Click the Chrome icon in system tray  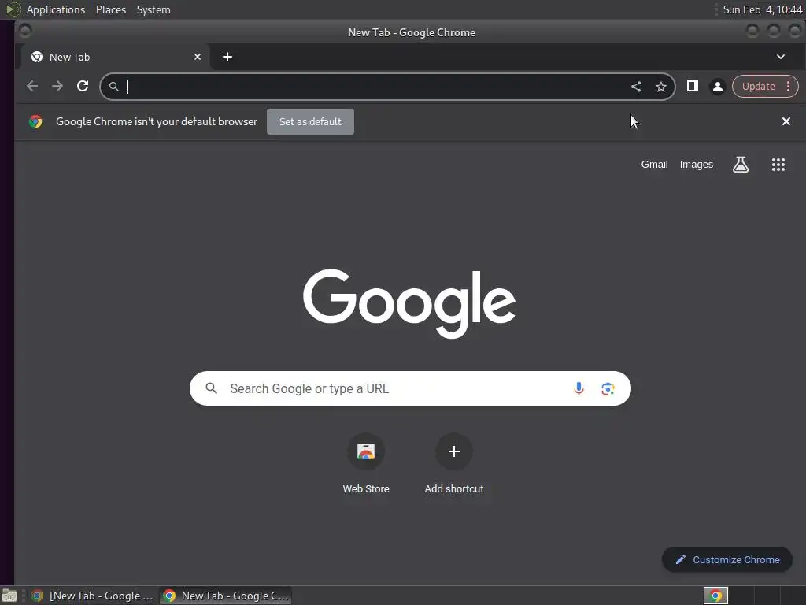coord(715,596)
